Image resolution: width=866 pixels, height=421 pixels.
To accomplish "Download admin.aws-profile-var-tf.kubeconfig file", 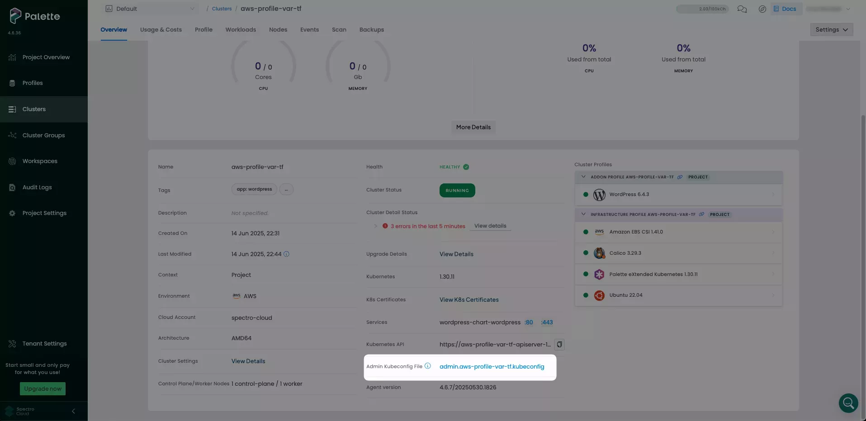I will (492, 367).
